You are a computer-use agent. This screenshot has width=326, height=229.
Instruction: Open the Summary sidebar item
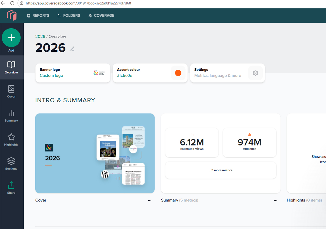tap(11, 116)
